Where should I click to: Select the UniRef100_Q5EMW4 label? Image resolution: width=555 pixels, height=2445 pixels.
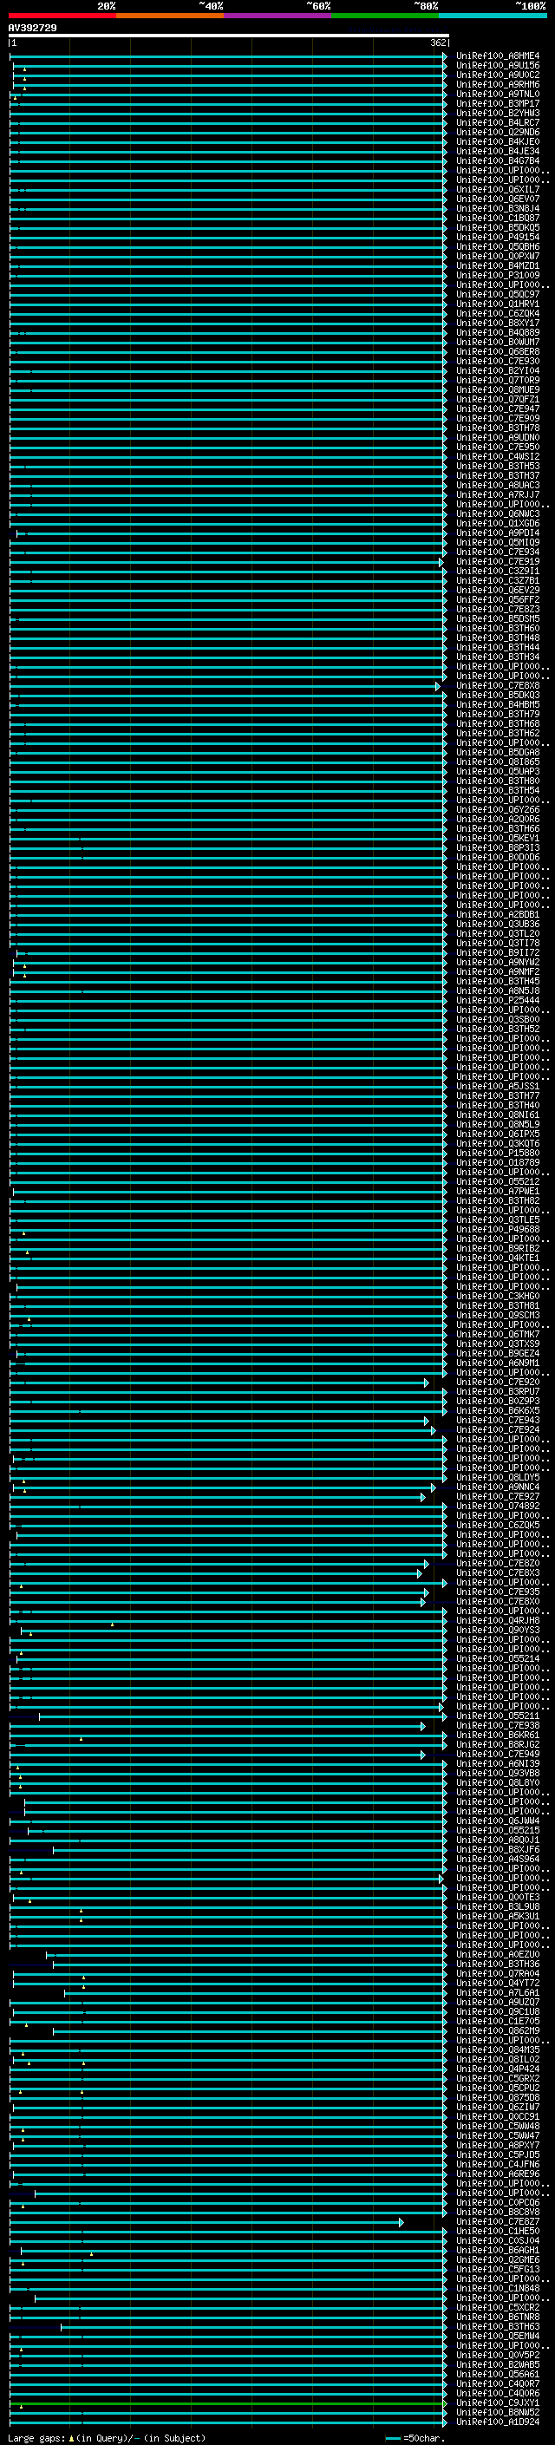(x=498, y=2337)
